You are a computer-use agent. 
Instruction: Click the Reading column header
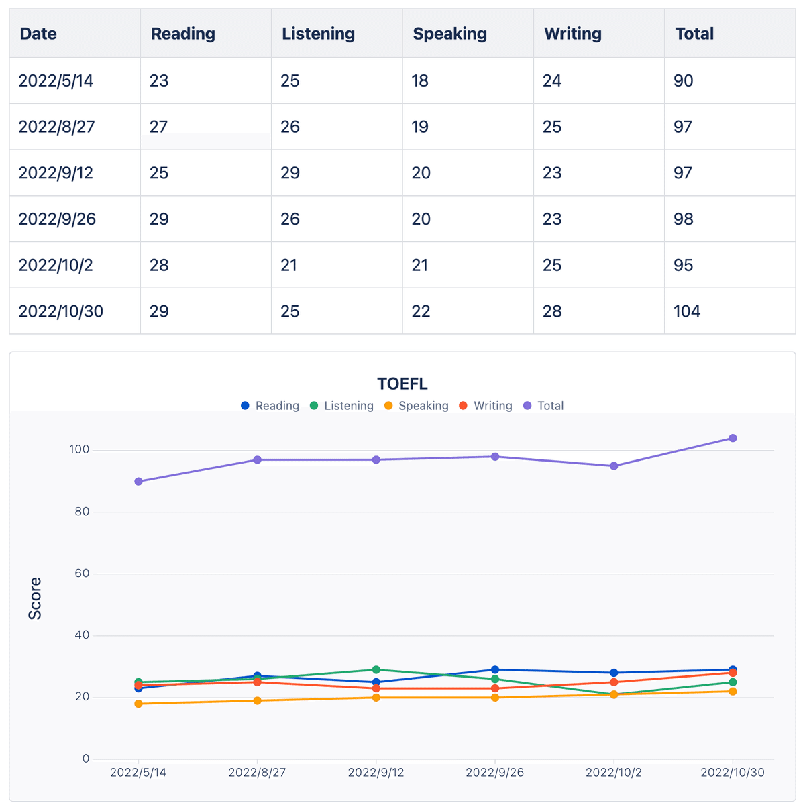206,34
